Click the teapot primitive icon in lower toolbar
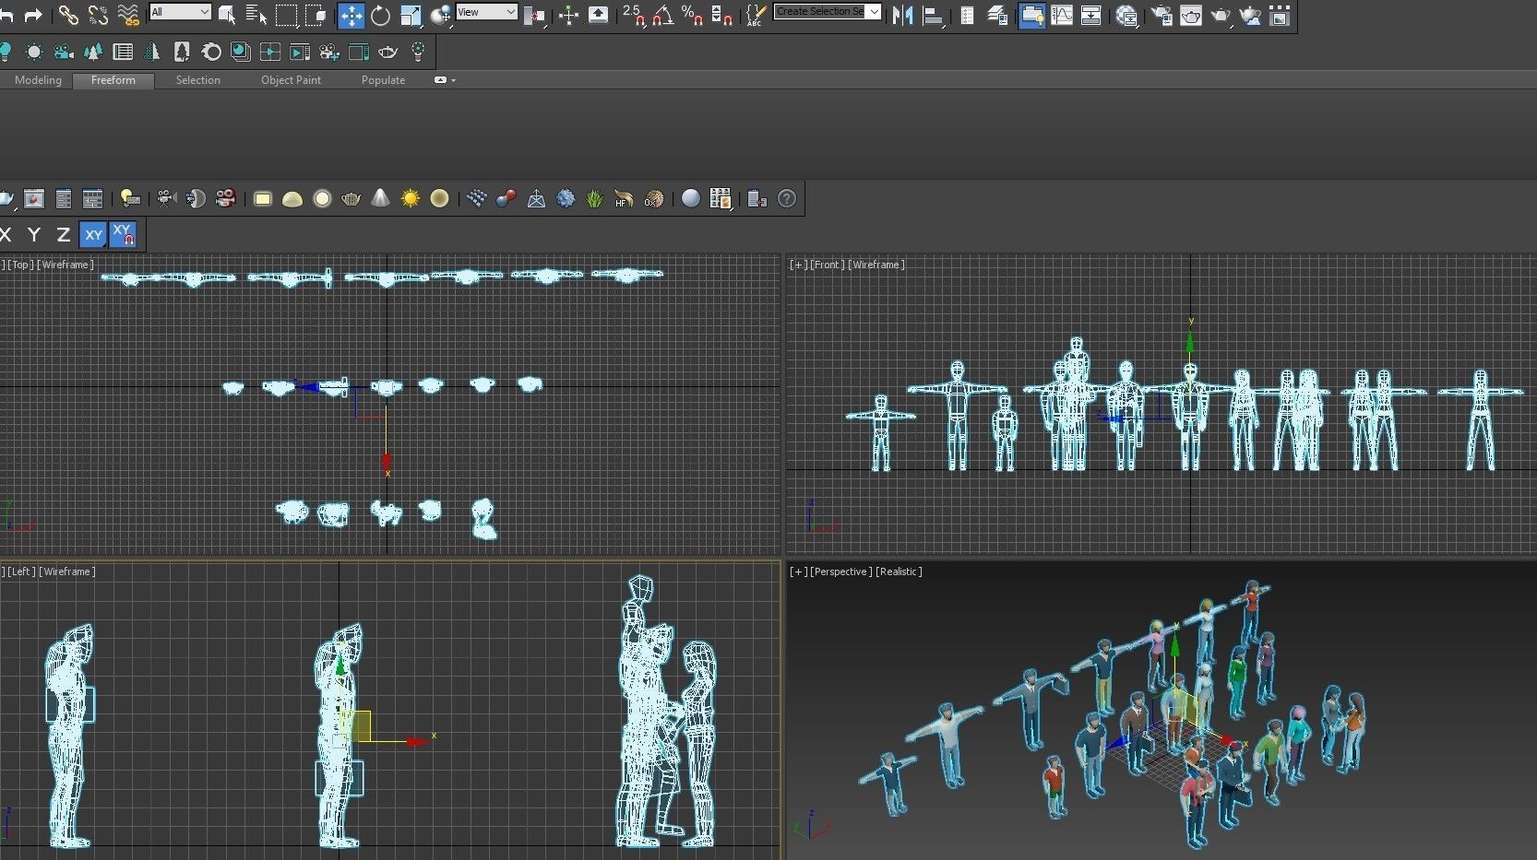 pyautogui.click(x=351, y=198)
